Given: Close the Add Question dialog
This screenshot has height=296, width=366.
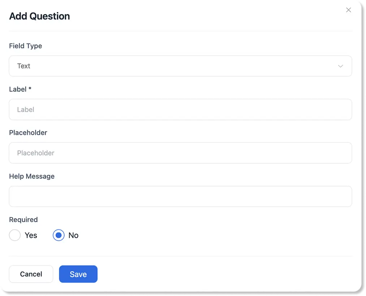Looking at the screenshot, I should 348,10.
